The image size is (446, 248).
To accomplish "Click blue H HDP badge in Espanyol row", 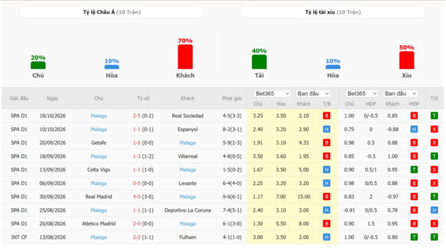I will [x=414, y=129].
